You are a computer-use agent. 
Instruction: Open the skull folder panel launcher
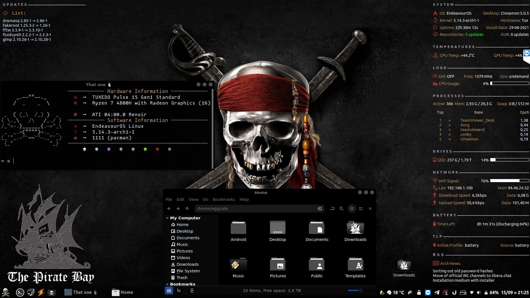pyautogui.click(x=51, y=292)
